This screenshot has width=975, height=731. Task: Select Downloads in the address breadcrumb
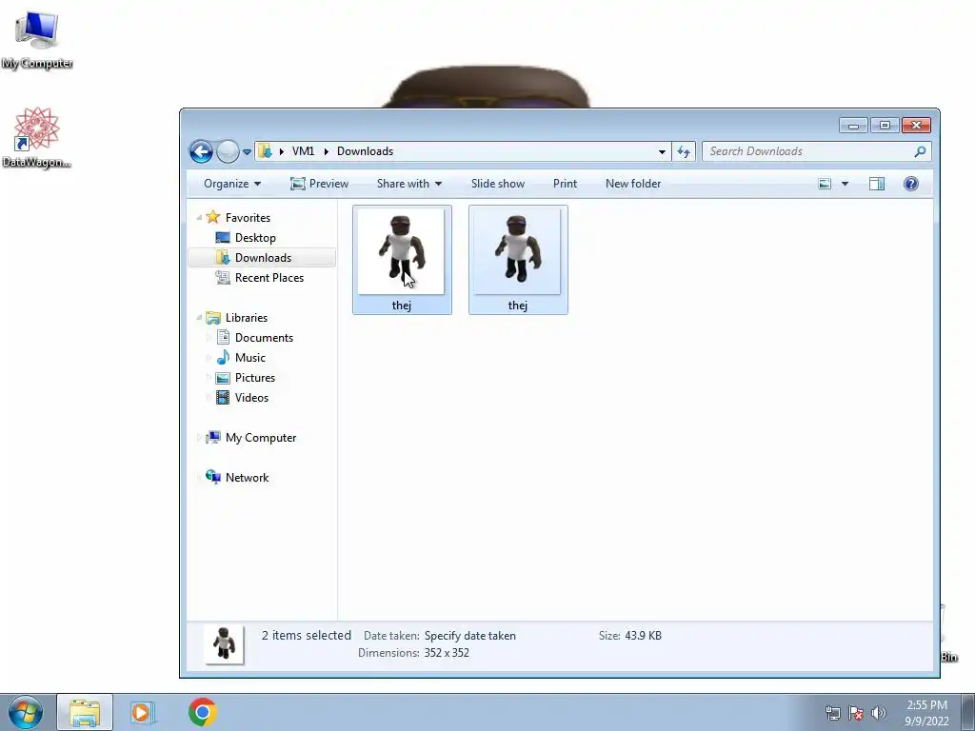(x=365, y=151)
